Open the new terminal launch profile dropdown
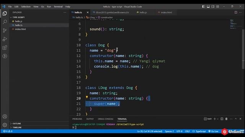The height and width of the screenshot is (137, 245). [x=218, y=119]
